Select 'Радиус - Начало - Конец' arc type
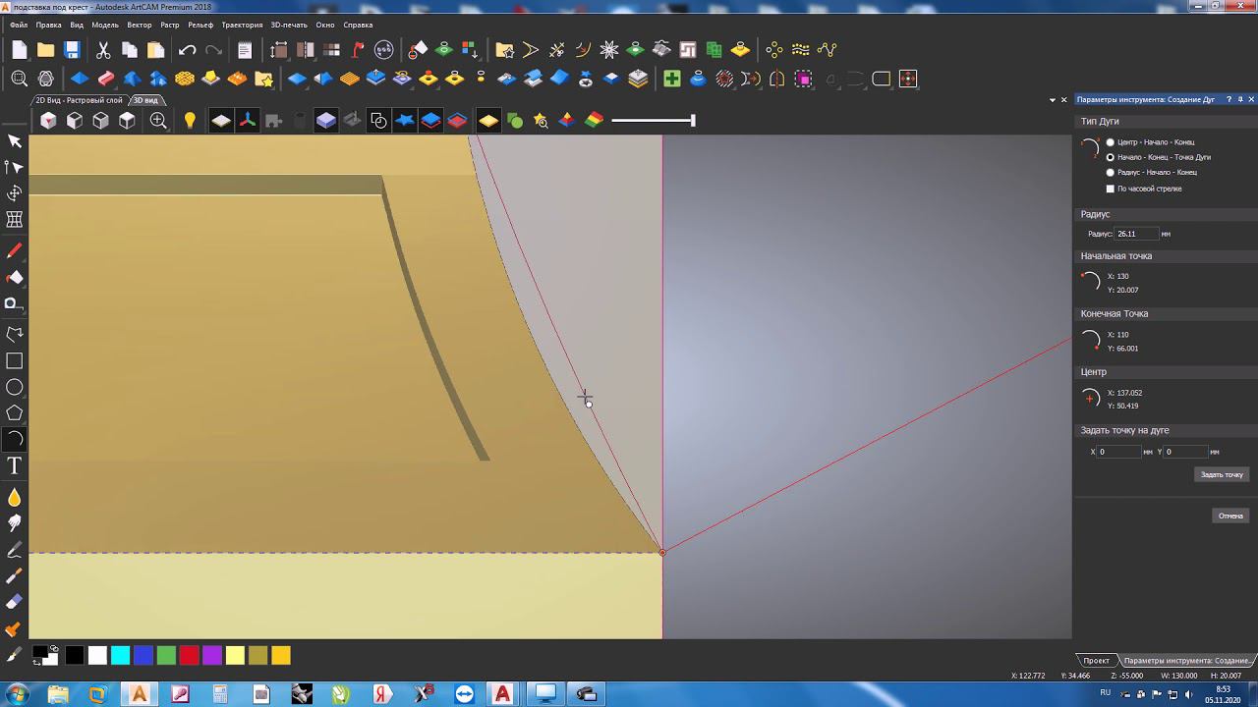The width and height of the screenshot is (1258, 707). (1111, 173)
